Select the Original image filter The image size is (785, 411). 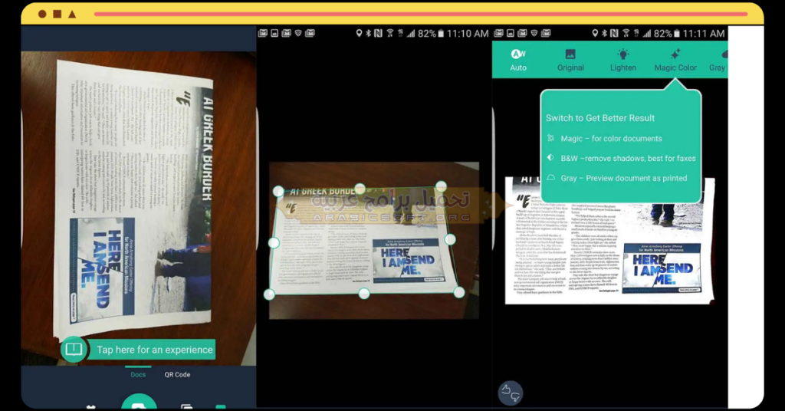570,60
